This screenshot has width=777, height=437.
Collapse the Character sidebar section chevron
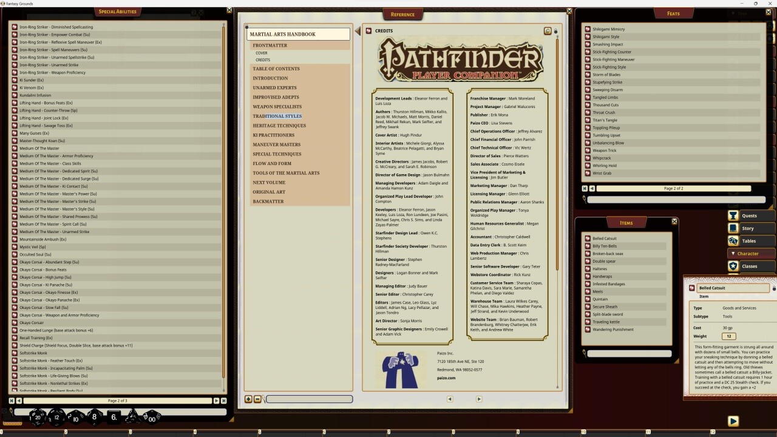[733, 253]
